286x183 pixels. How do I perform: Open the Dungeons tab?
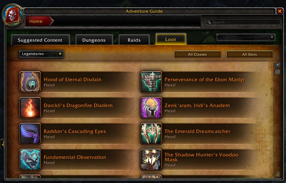(x=94, y=40)
